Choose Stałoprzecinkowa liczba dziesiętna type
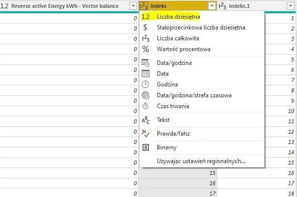The height and width of the screenshot is (197, 297). click(202, 28)
